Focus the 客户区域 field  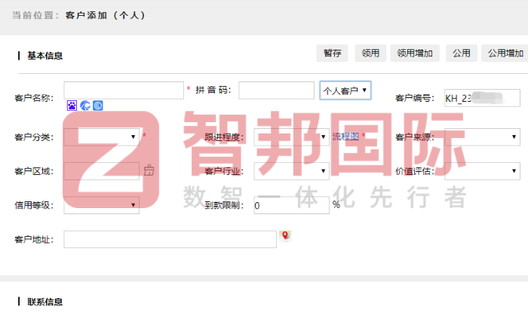tap(101, 171)
